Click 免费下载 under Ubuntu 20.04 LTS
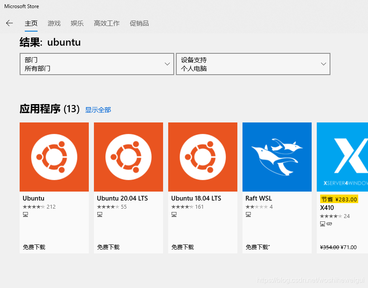 108,247
